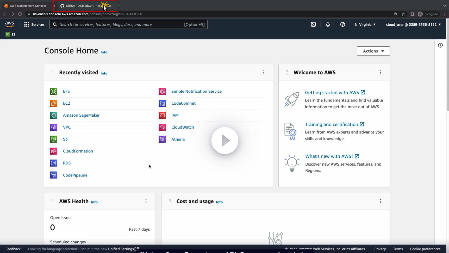Click the CloudFormation service icon
The image size is (449, 253).
coord(54,151)
